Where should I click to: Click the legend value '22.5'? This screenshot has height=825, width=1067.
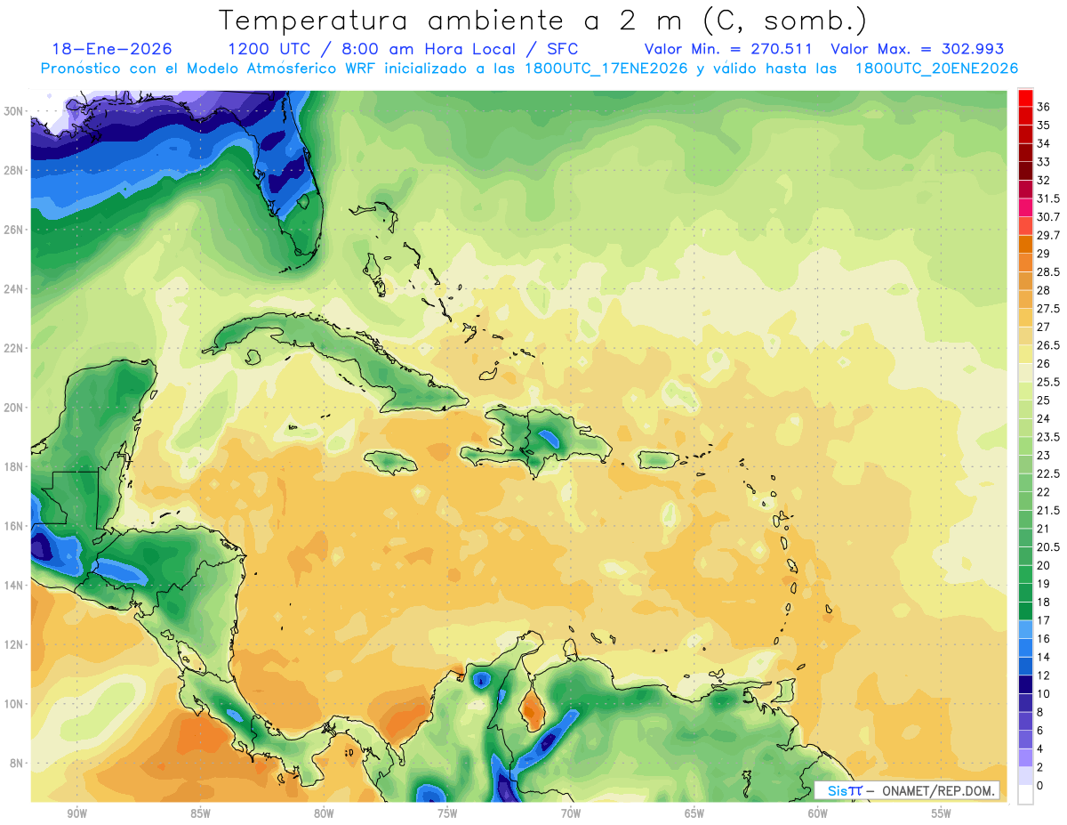click(1048, 473)
